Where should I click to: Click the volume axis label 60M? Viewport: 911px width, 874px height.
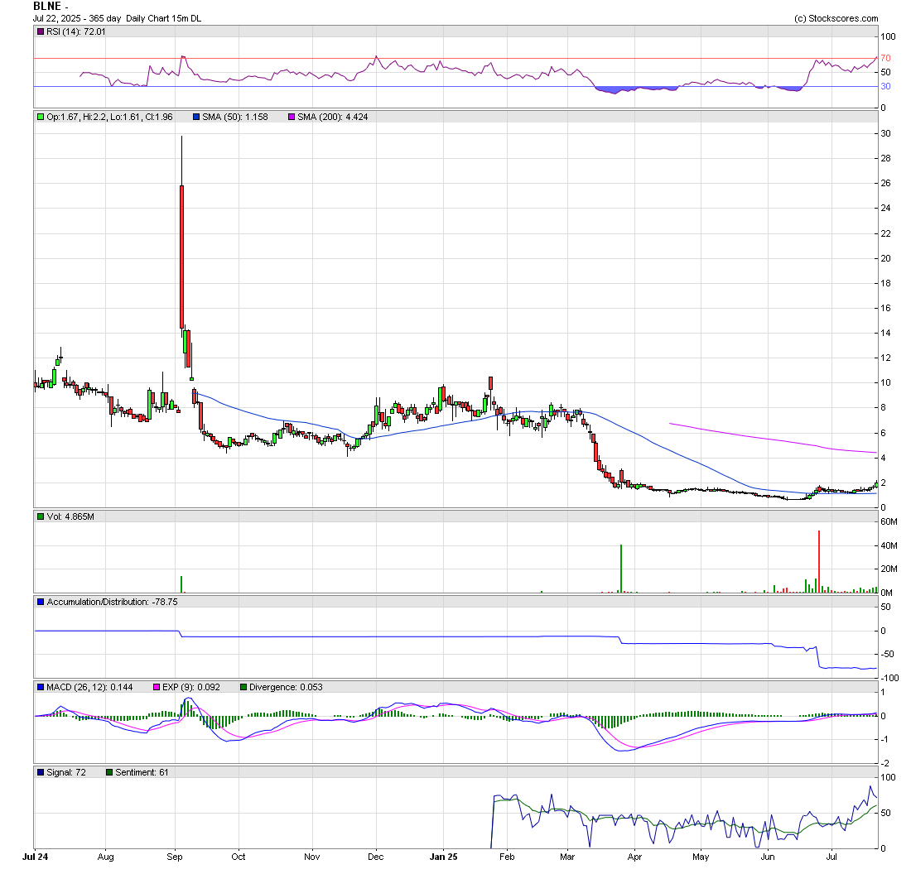(x=889, y=522)
